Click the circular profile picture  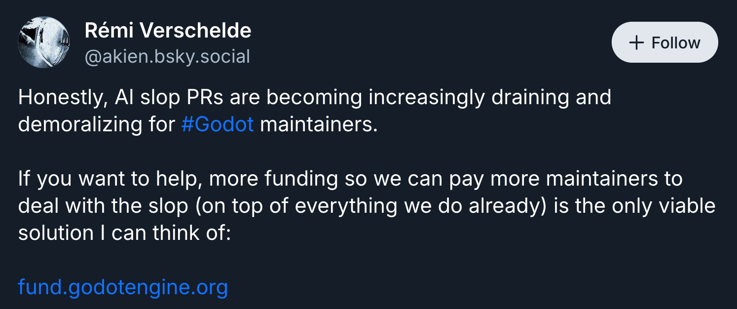point(43,42)
